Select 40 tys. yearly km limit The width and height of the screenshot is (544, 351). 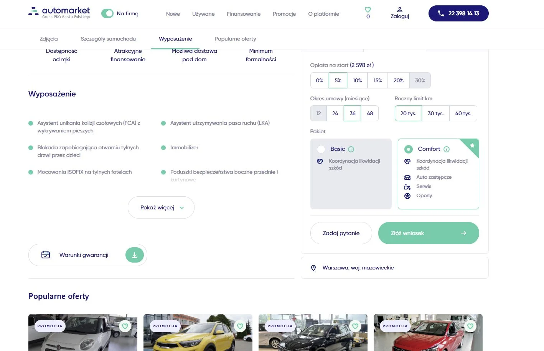[463, 113]
